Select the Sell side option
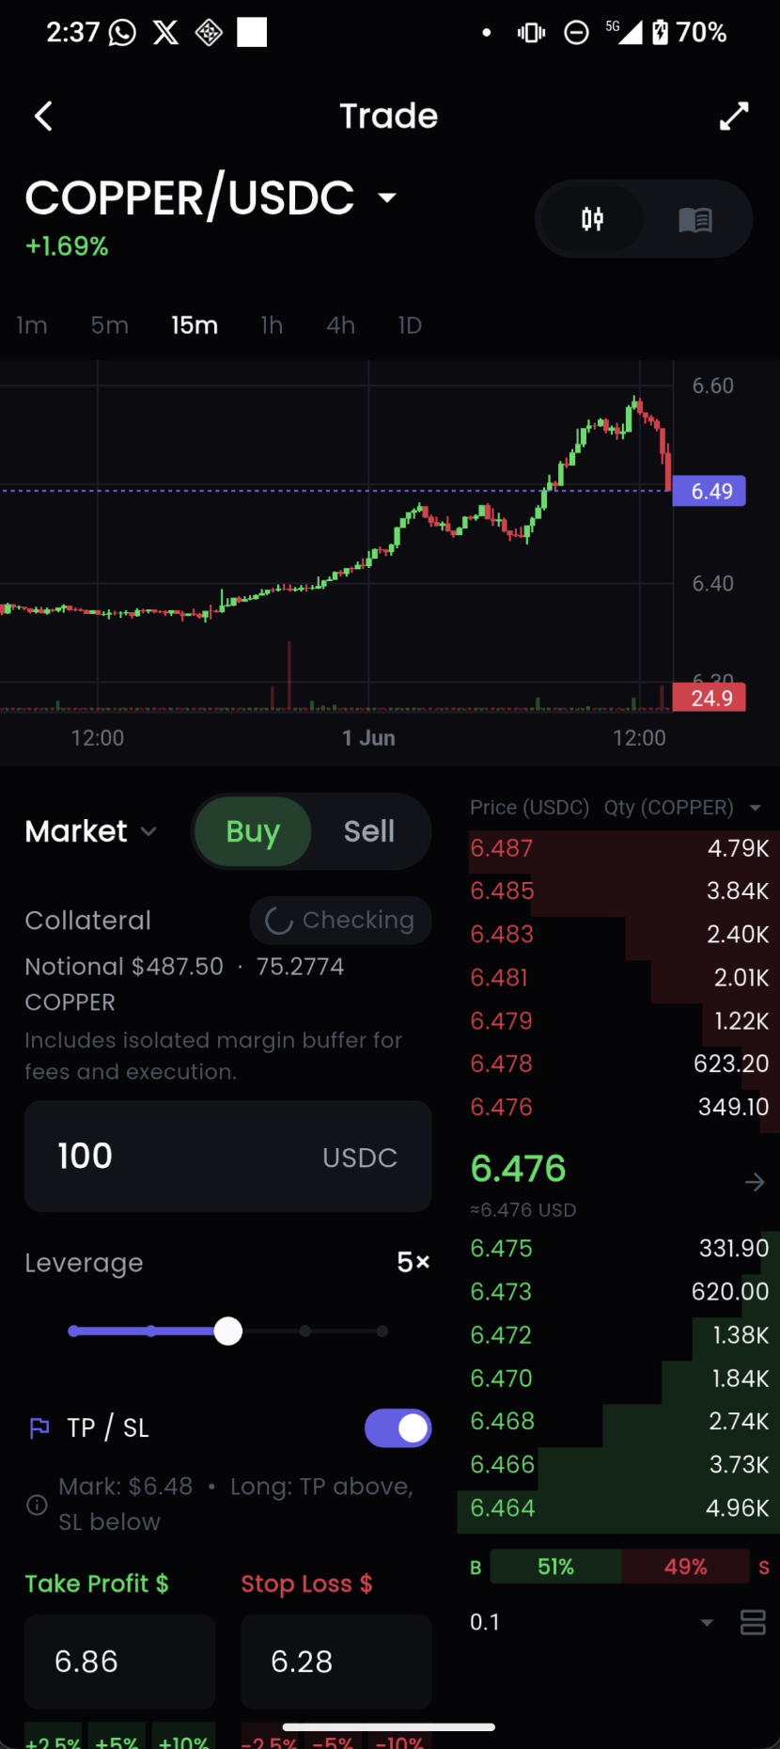The width and height of the screenshot is (780, 1749). (x=369, y=831)
